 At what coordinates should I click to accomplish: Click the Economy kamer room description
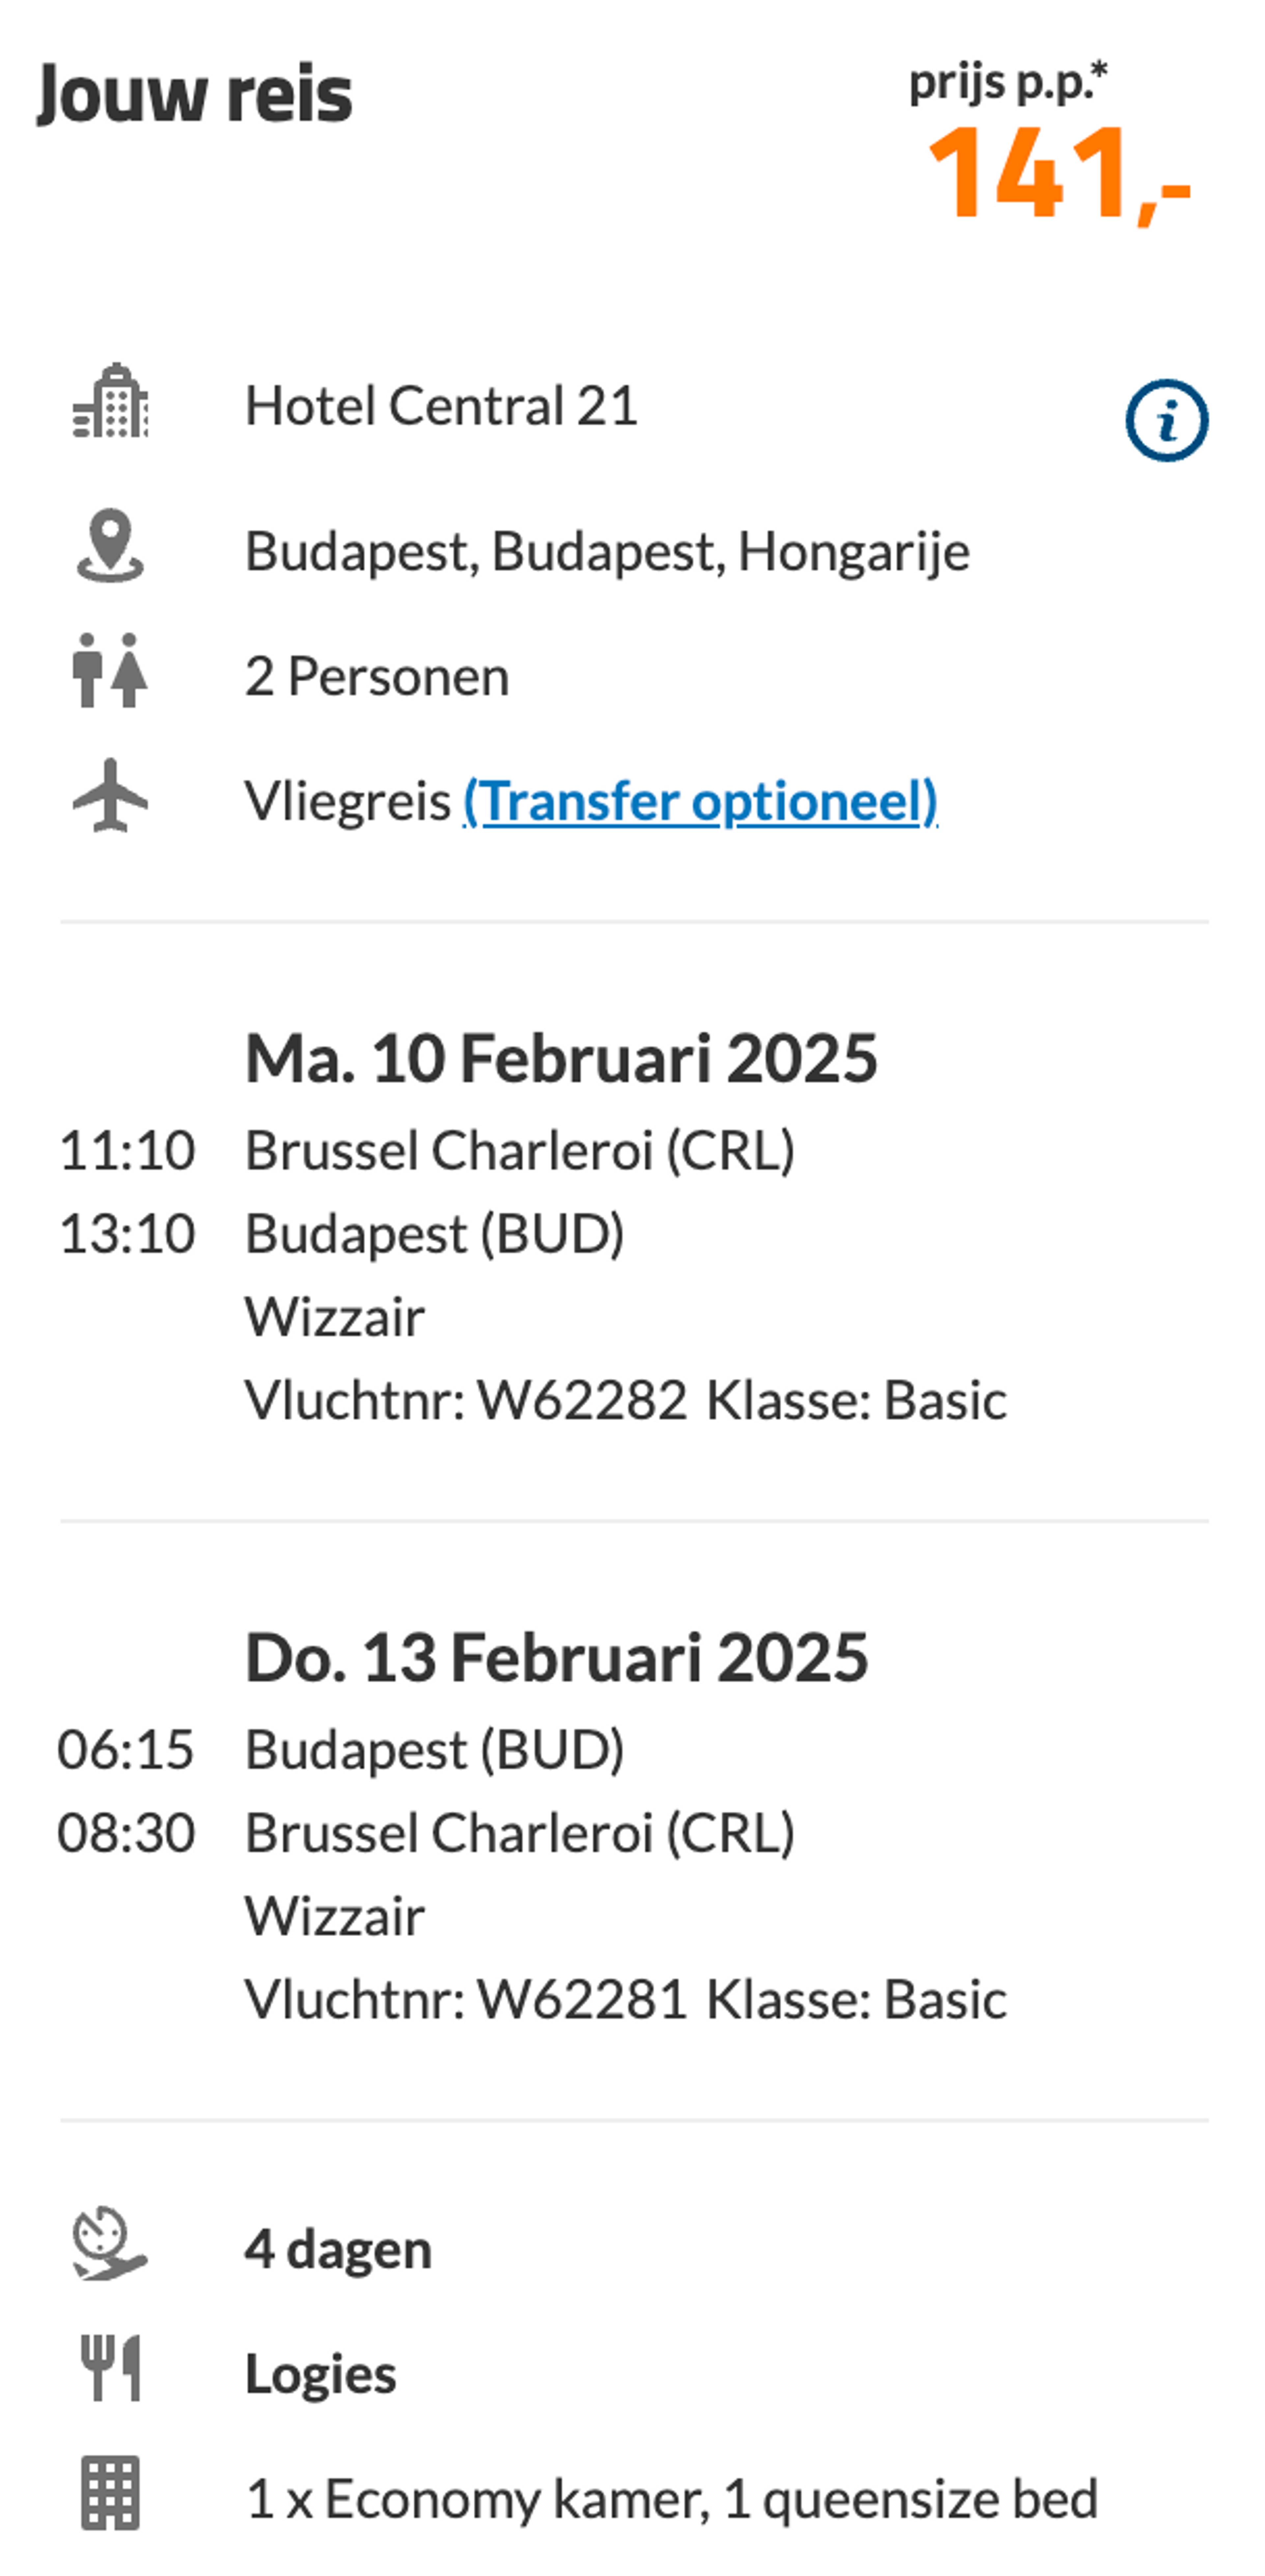(671, 2499)
